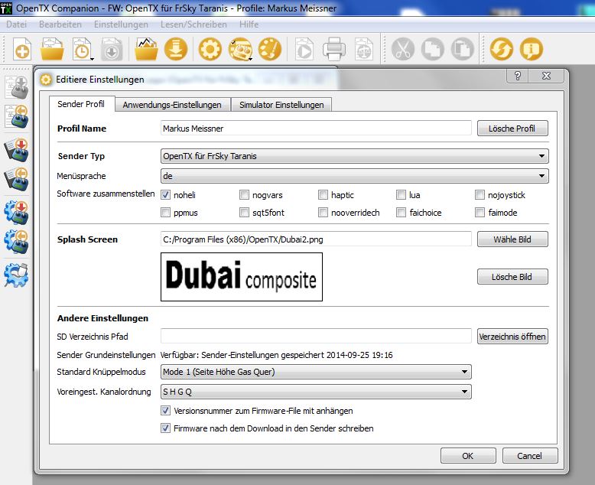Image resolution: width=595 pixels, height=485 pixels.
Task: Click the paste clipboard icon
Action: pos(463,49)
